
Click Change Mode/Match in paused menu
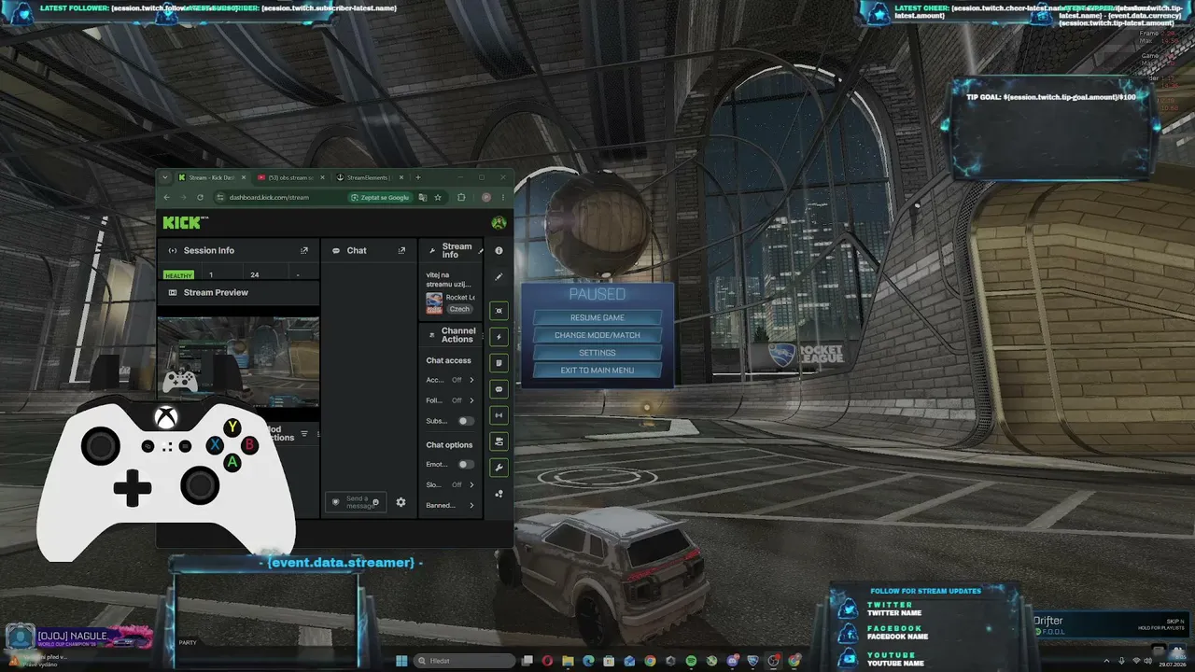[597, 335]
